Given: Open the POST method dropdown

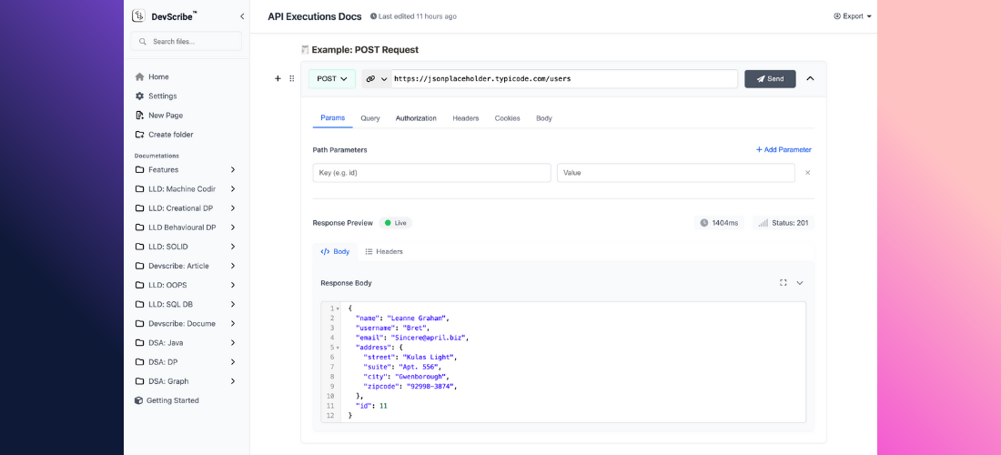Looking at the screenshot, I should 332,79.
